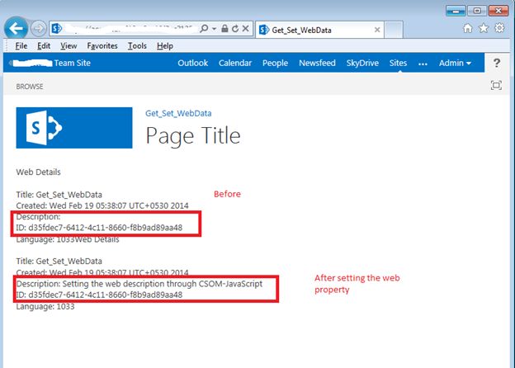The height and width of the screenshot is (368, 515).
Task: Open Favorites star icon
Action: 484,28
